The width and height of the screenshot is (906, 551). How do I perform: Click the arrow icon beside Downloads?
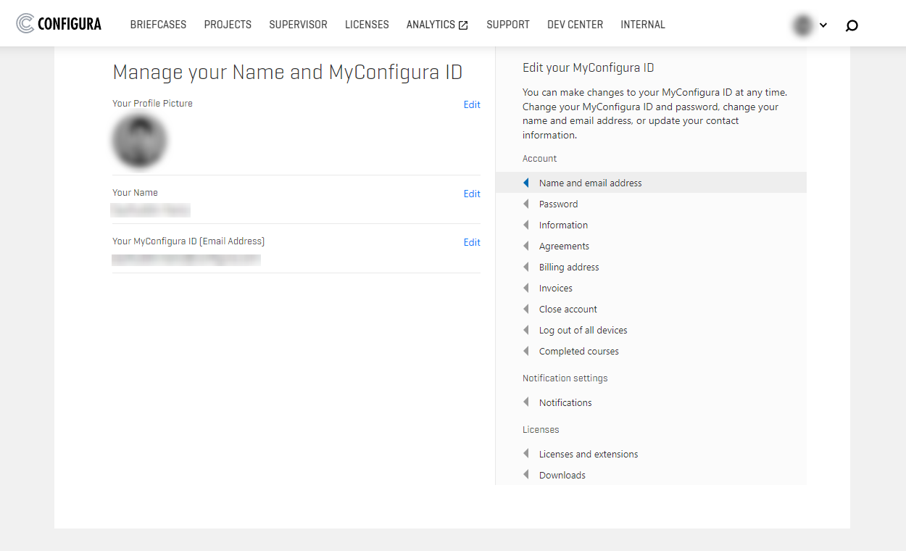(x=525, y=475)
